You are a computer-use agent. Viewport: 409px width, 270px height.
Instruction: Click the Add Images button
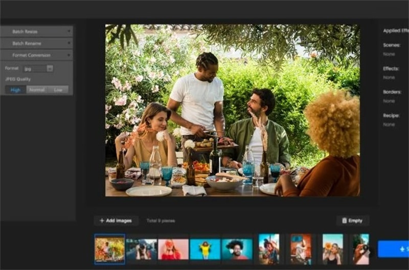116,220
